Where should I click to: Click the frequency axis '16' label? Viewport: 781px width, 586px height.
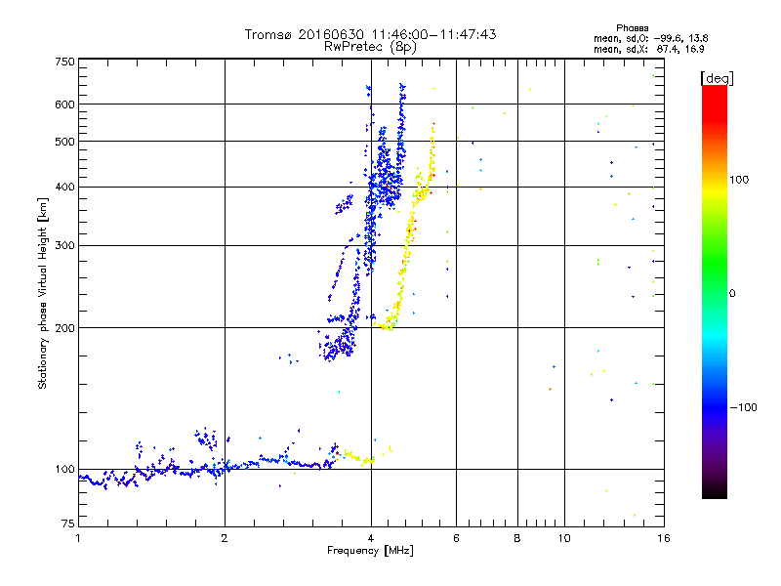click(664, 538)
